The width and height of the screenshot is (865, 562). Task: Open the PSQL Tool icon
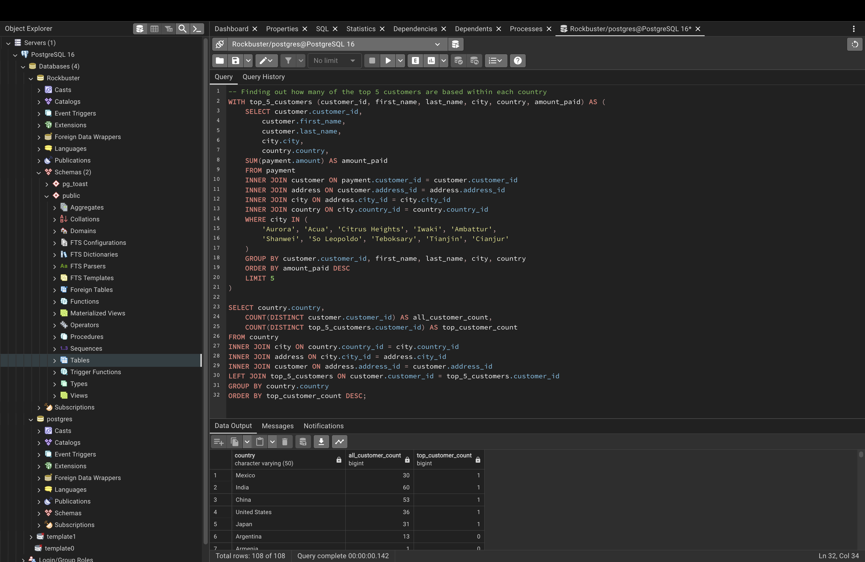197,29
